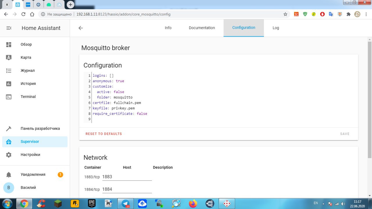Open the Google Translate extension
Viewport: 372px width, 209px height.
331,14
